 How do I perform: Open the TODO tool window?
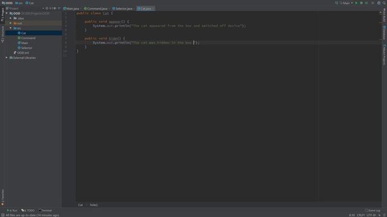[x=28, y=210]
